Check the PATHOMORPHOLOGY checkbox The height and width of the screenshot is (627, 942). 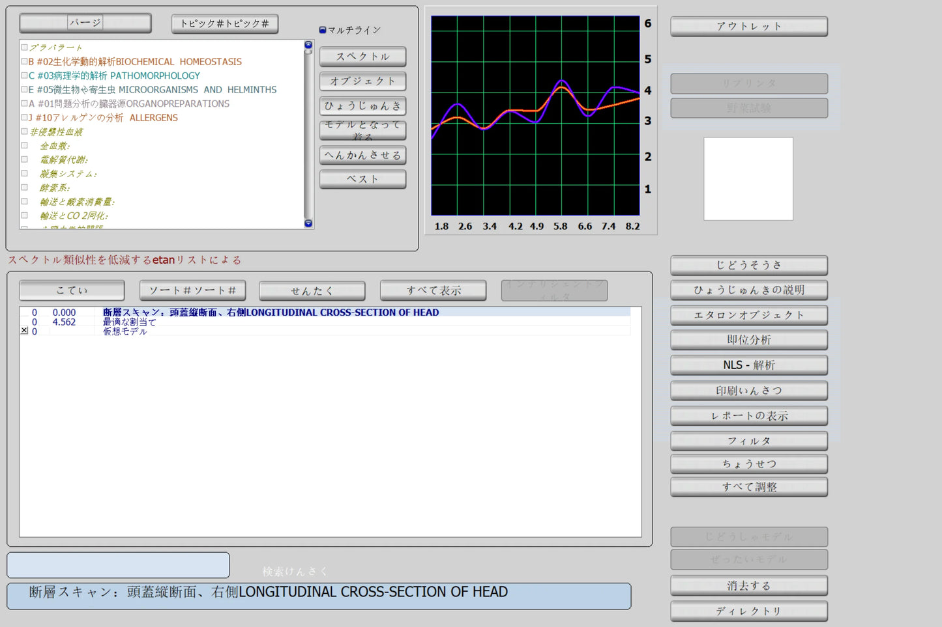[24, 76]
